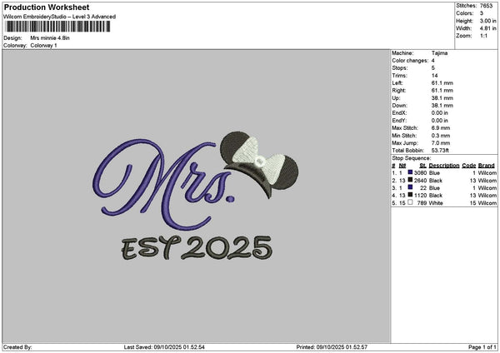Click 'Last Saved: 09/10/2025 01.52.54' footer text
Screen dimensions: 500x353
pos(164,347)
